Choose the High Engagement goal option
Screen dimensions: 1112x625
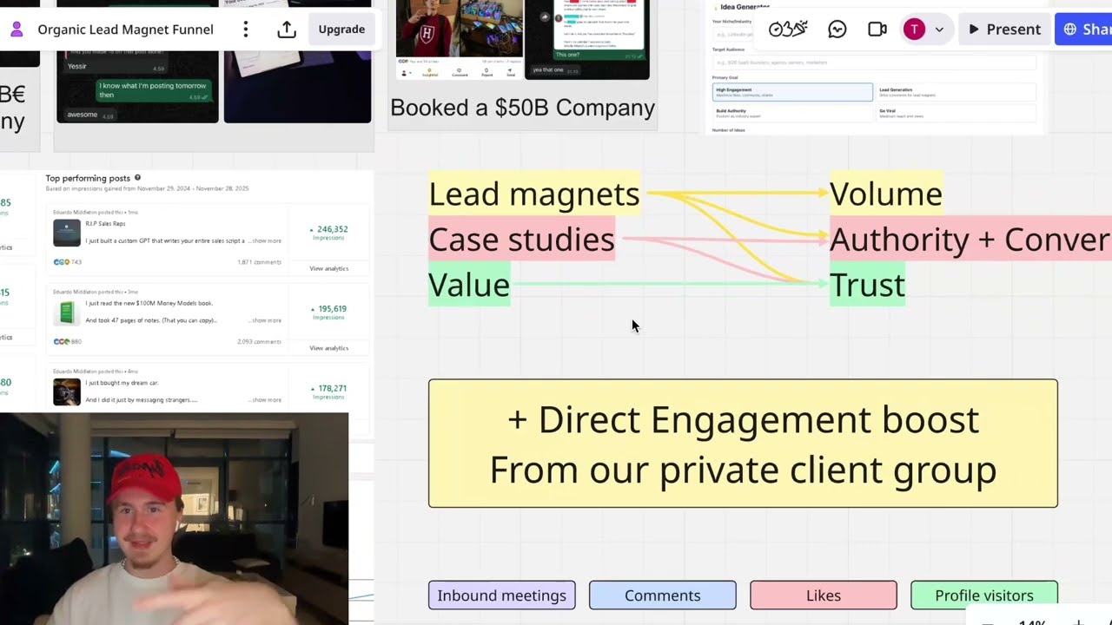(x=792, y=92)
